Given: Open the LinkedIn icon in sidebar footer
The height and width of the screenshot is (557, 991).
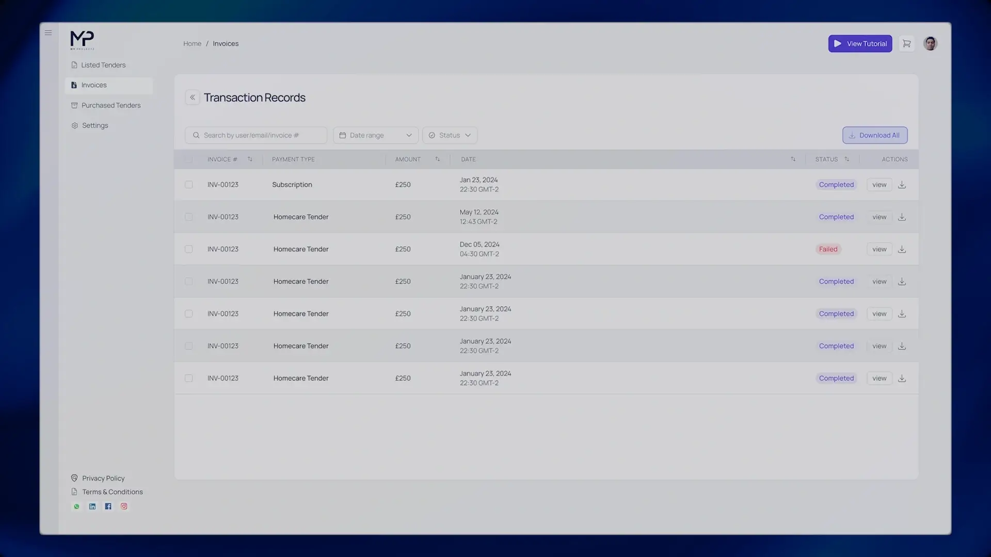Looking at the screenshot, I should click(92, 506).
